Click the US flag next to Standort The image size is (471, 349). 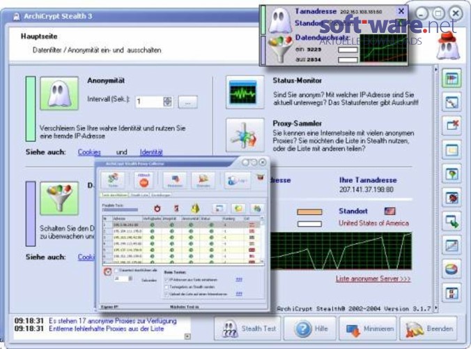pos(389,211)
